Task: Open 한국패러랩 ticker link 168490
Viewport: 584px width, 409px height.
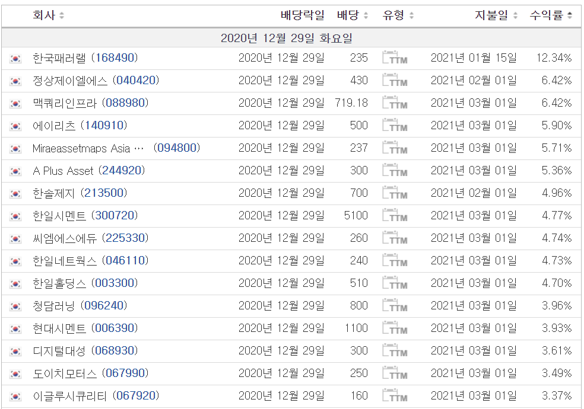Action: click(x=115, y=57)
